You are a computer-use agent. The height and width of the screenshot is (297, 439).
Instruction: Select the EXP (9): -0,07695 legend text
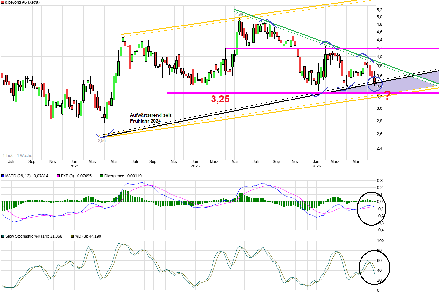[x=76, y=176]
